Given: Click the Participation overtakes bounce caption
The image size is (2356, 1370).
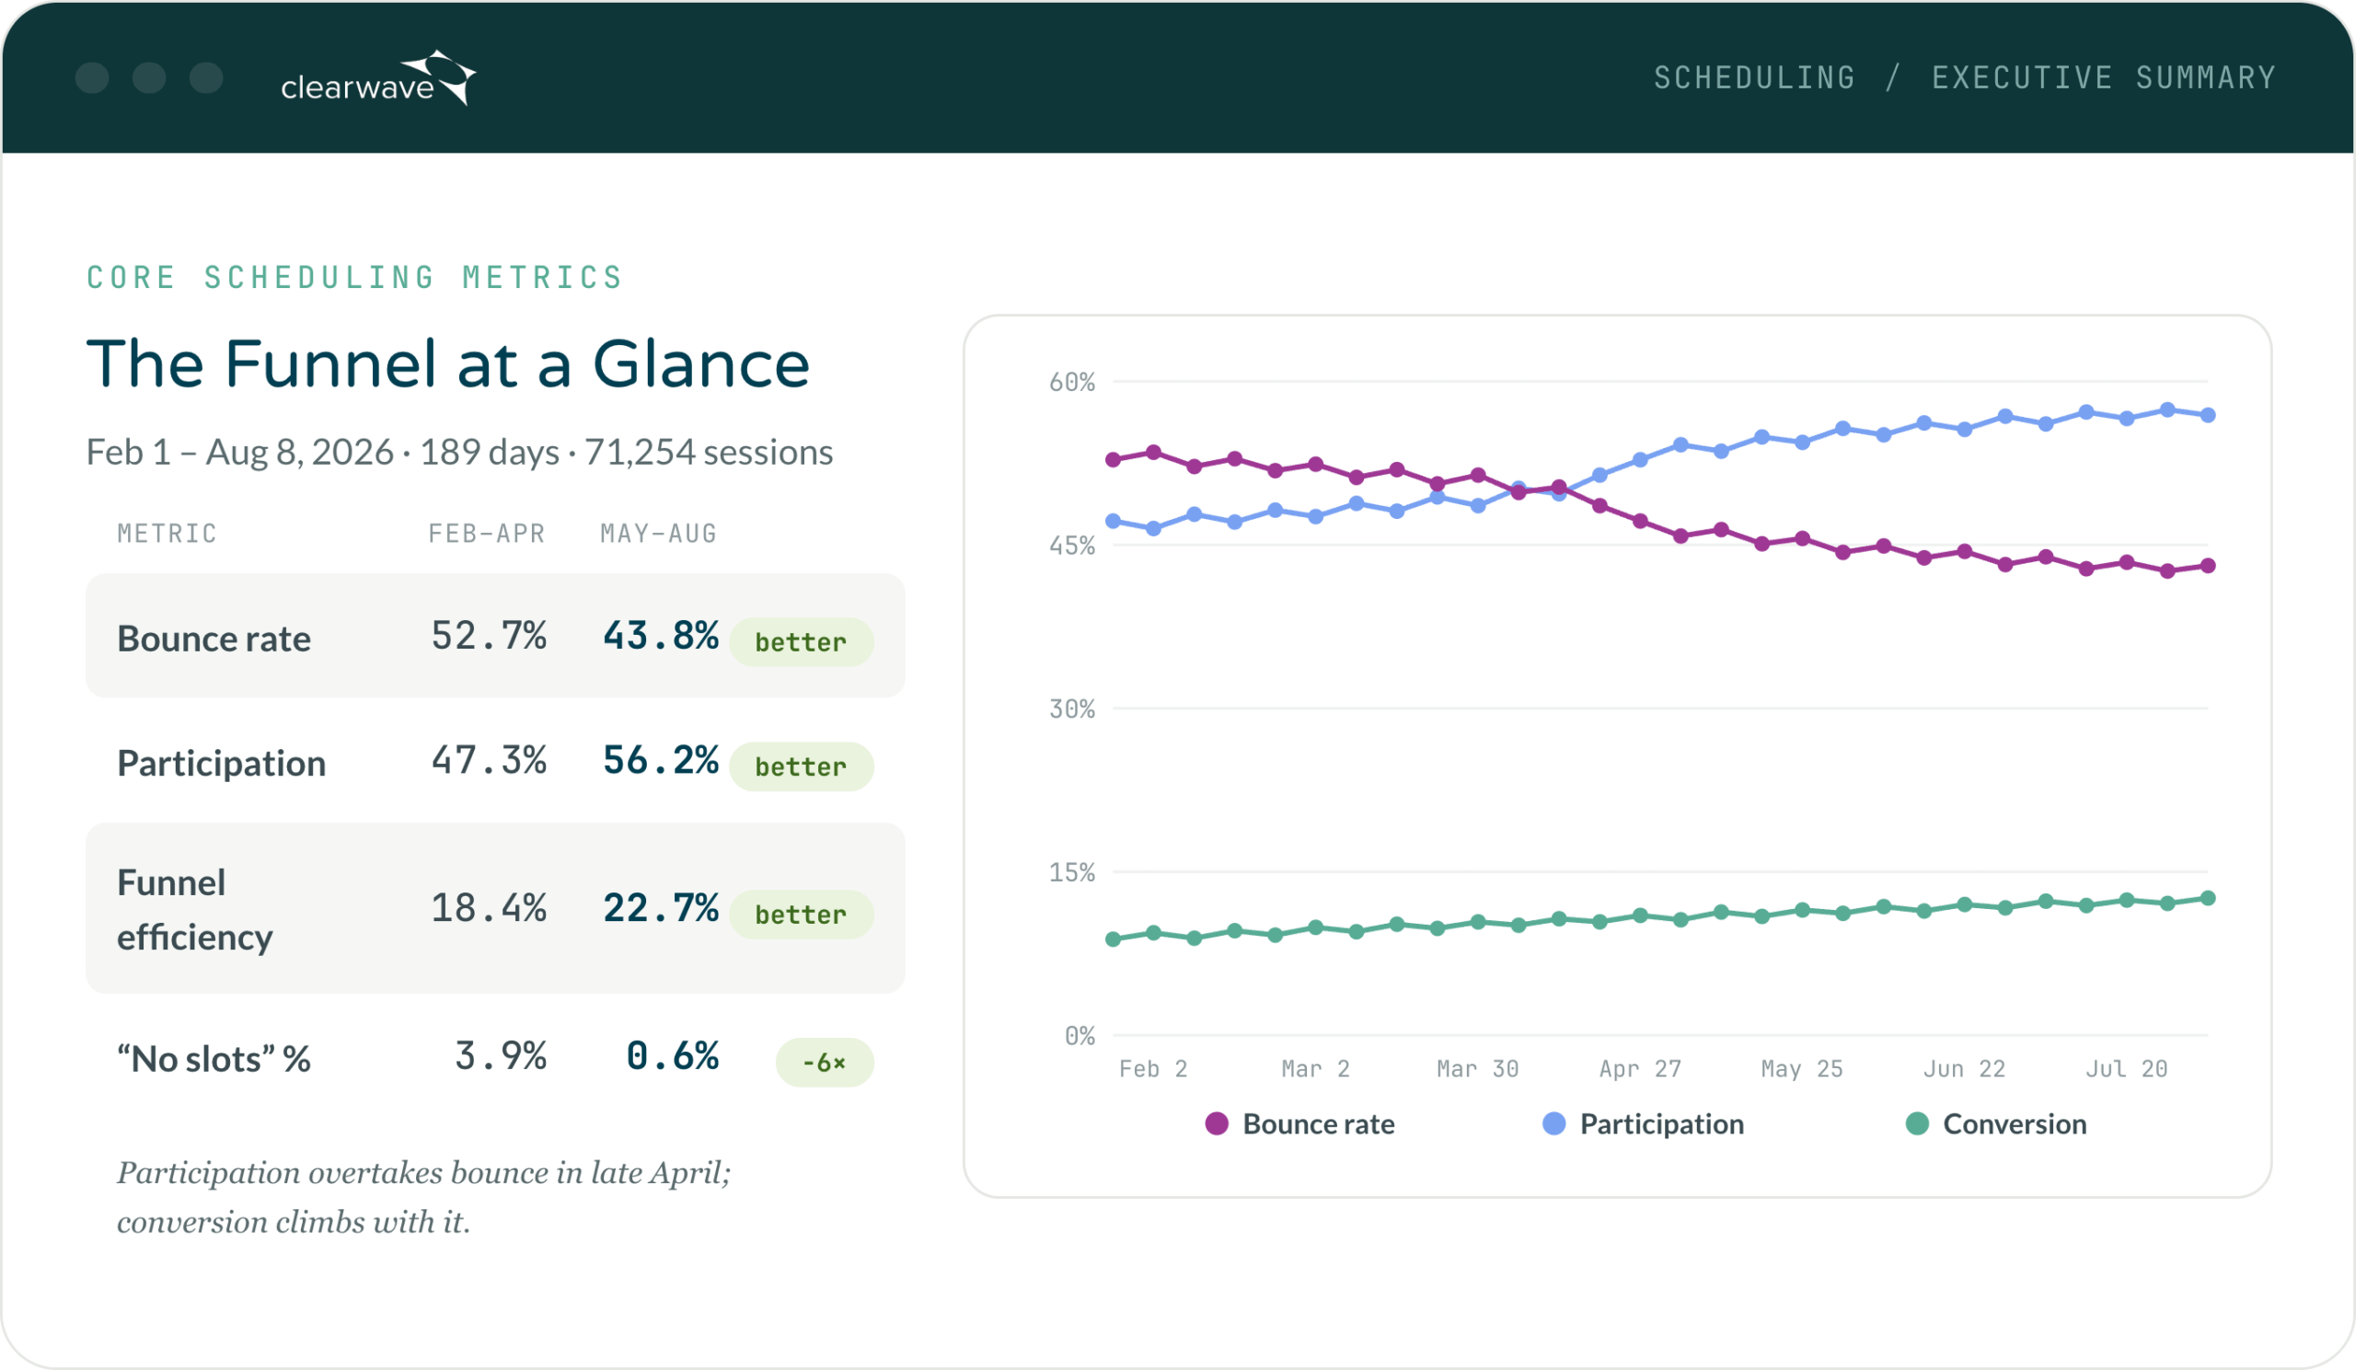Looking at the screenshot, I should coord(423,1197).
